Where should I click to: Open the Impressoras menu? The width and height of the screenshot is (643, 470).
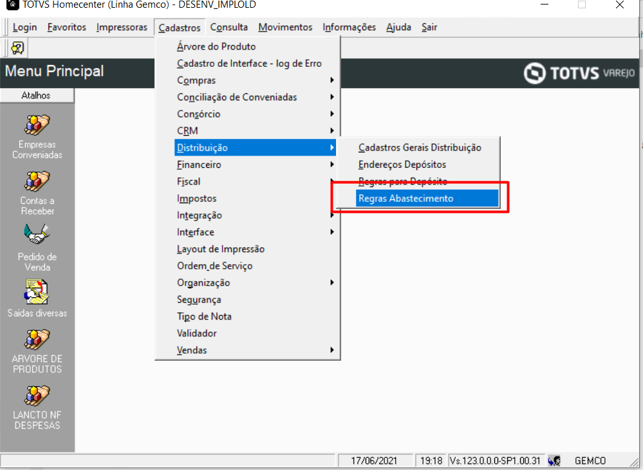122,27
